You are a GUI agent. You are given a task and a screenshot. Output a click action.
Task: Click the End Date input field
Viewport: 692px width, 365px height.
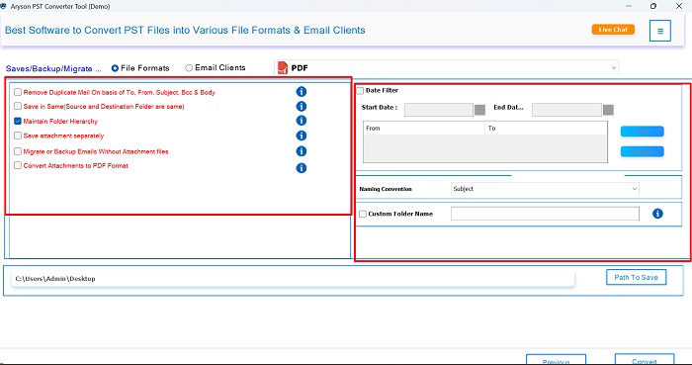(566, 110)
